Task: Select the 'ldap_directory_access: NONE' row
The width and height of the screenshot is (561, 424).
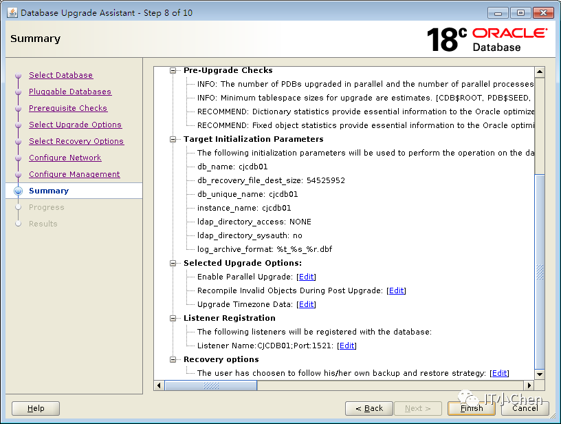Action: pyautogui.click(x=254, y=222)
